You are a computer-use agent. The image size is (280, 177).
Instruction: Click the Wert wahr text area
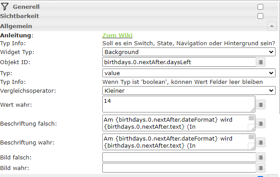(x=179, y=105)
